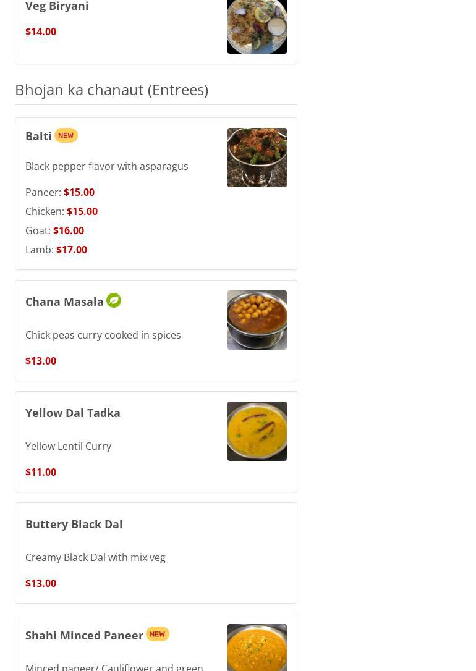The height and width of the screenshot is (671, 476).
Task: Click the NEW badge beside Shahi Minced Paneer
Action: (x=158, y=634)
